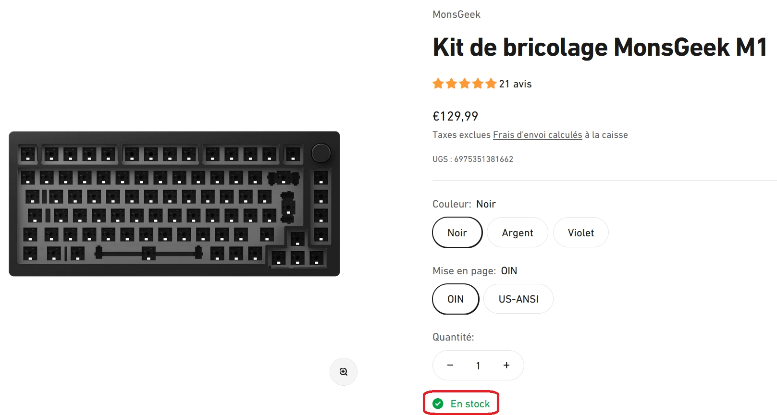Open the MonsGeek brand link
This screenshot has height=415, width=777.
click(456, 14)
